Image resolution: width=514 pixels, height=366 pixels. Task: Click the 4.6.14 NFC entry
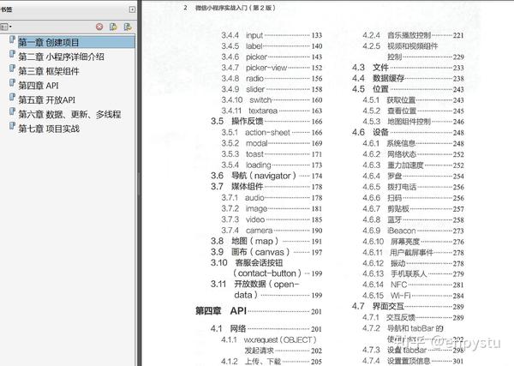[414, 285]
